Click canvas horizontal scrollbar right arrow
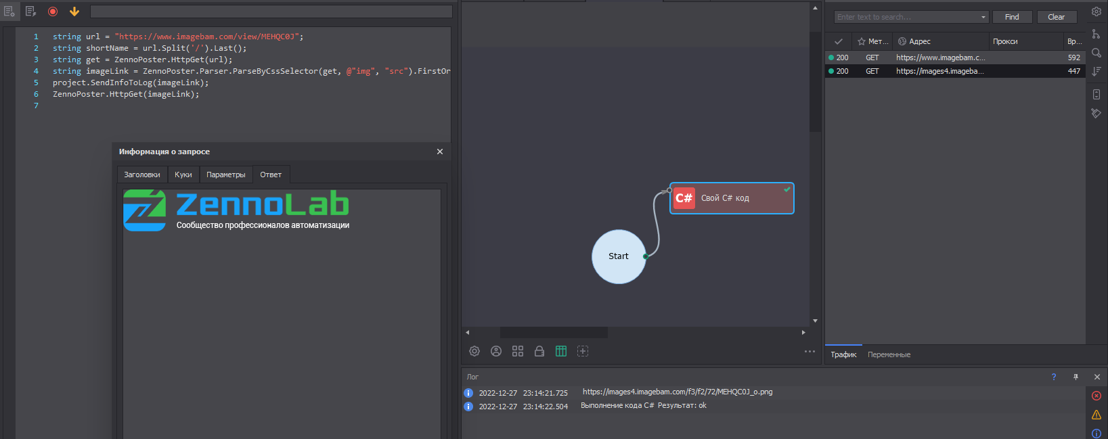The image size is (1108, 439). tap(803, 332)
